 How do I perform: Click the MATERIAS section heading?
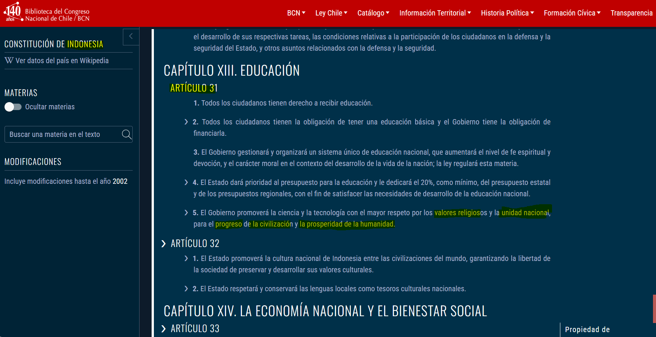[21, 93]
